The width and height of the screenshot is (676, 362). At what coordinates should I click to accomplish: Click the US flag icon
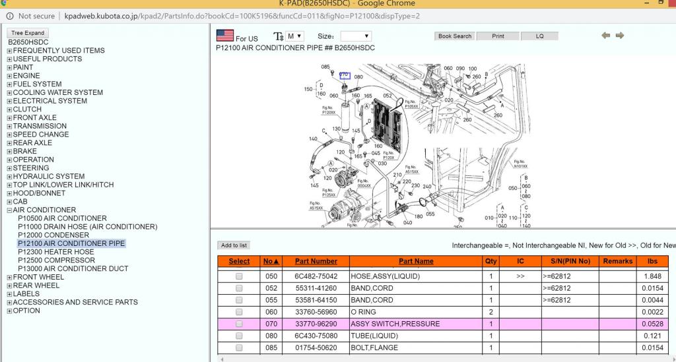(224, 36)
